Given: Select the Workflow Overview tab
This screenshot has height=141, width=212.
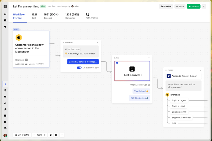Looking at the screenshot, I should pyautogui.click(x=19, y=16).
